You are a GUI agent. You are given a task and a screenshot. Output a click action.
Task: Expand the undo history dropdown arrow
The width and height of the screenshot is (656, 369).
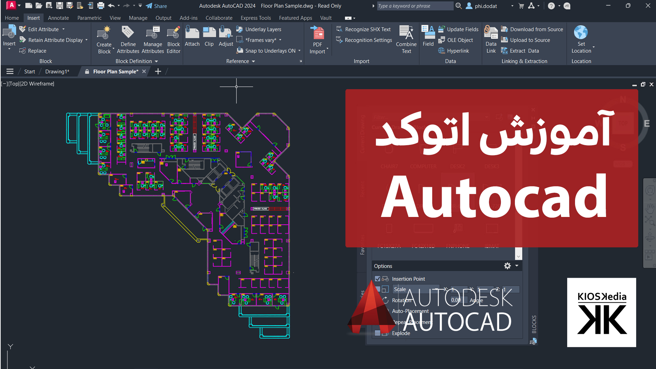(119, 5)
